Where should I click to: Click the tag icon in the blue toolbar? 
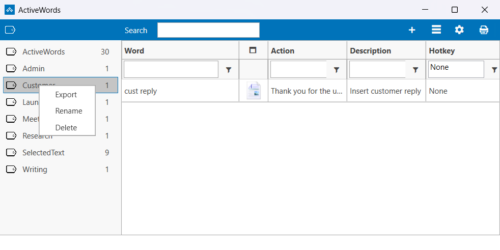(10, 30)
